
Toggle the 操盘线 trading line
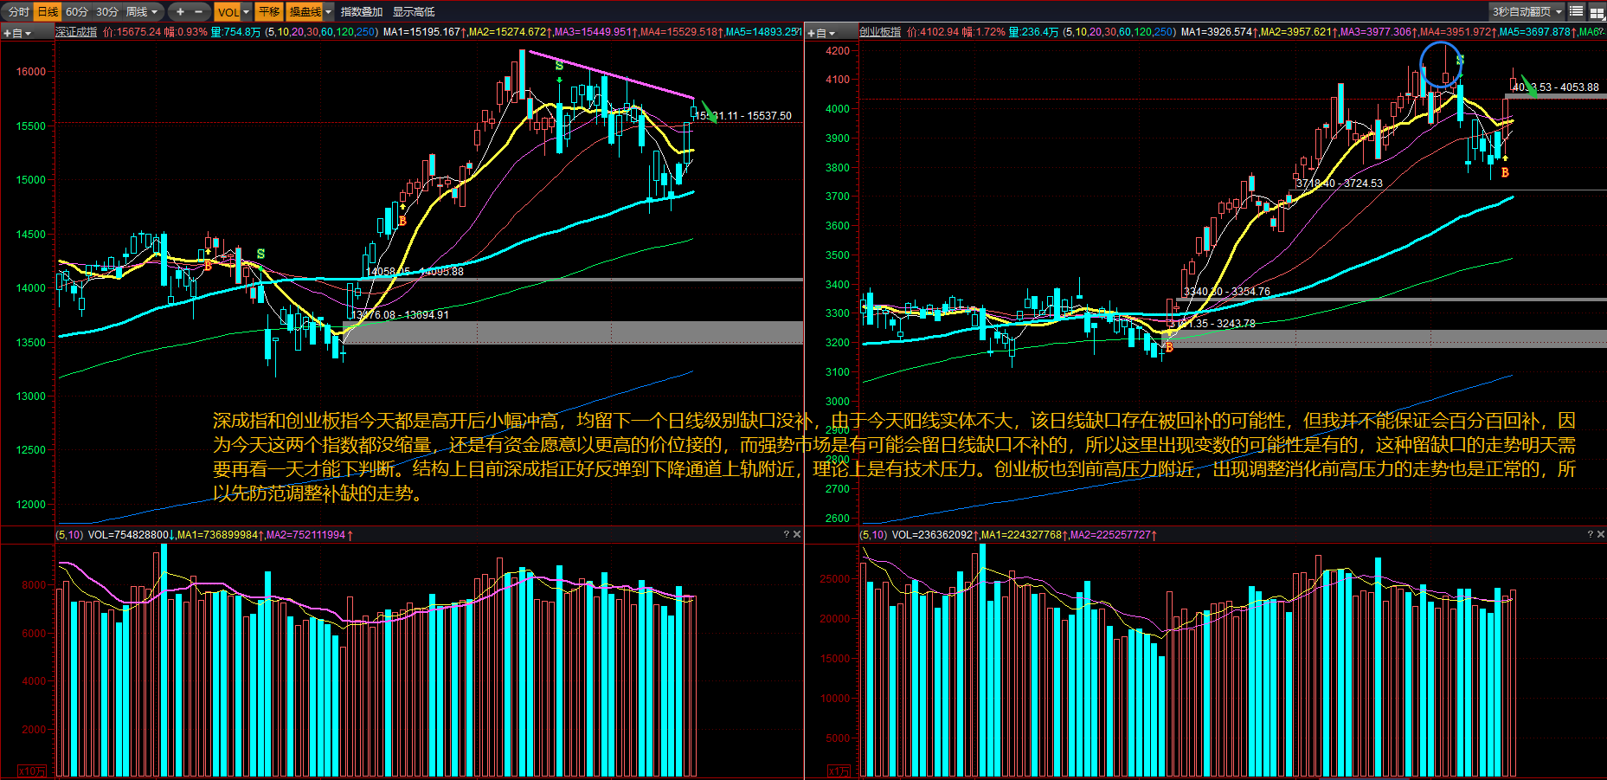[x=305, y=11]
